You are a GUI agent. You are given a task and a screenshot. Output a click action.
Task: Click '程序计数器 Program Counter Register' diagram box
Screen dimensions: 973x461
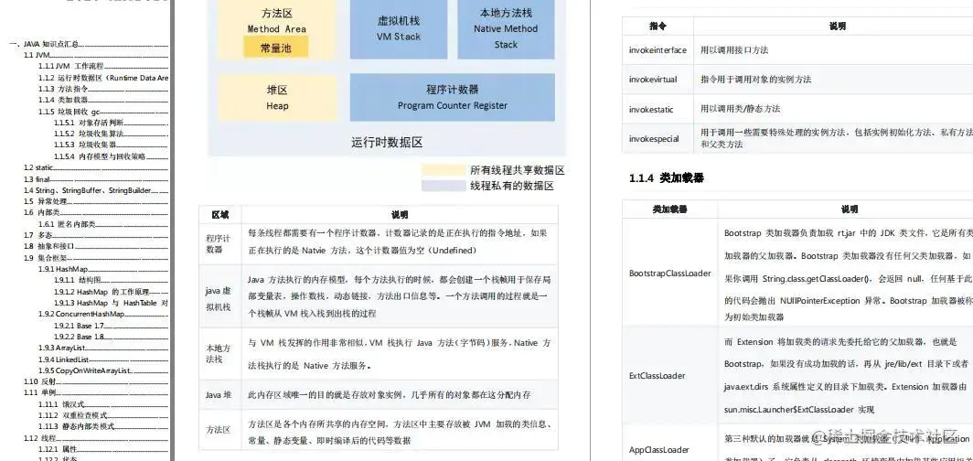pos(453,97)
